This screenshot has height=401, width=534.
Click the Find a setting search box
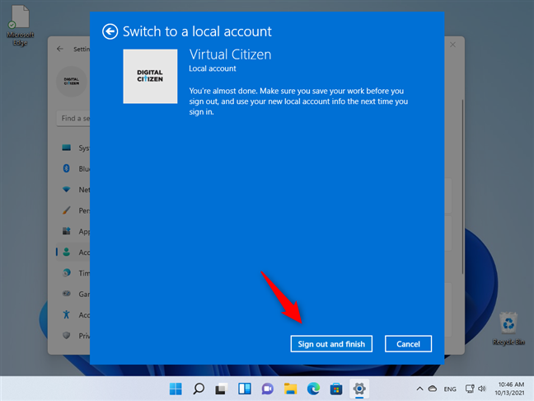click(x=73, y=118)
